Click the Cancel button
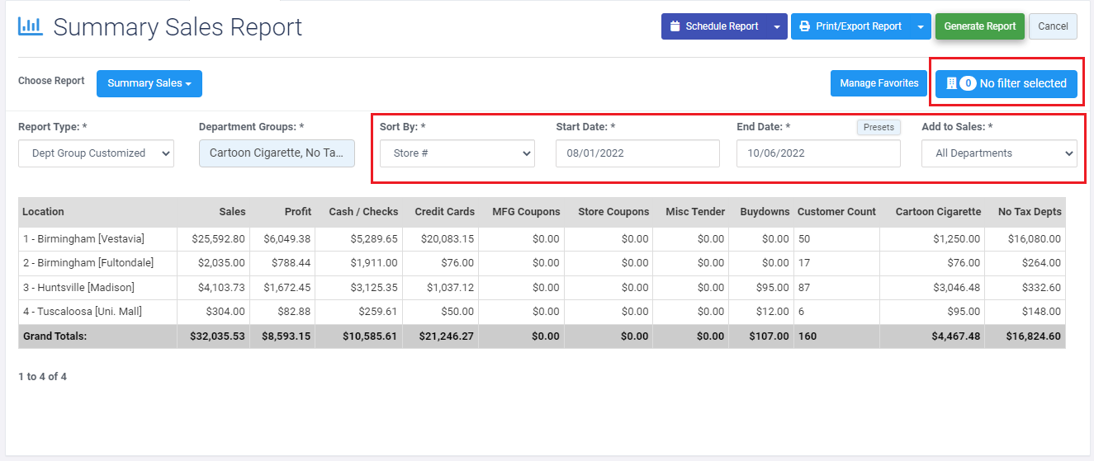This screenshot has width=1094, height=461. click(1053, 26)
